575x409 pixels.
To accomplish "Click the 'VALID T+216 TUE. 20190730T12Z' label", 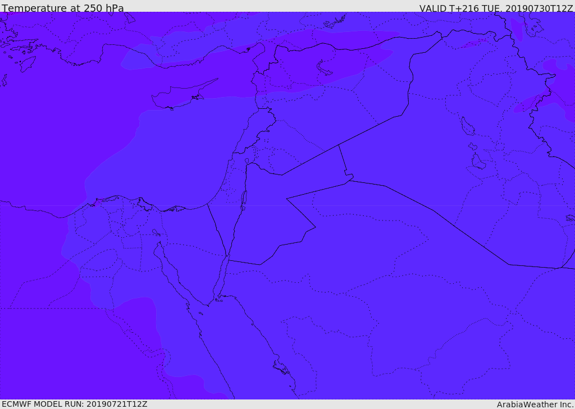I will tap(496, 8).
